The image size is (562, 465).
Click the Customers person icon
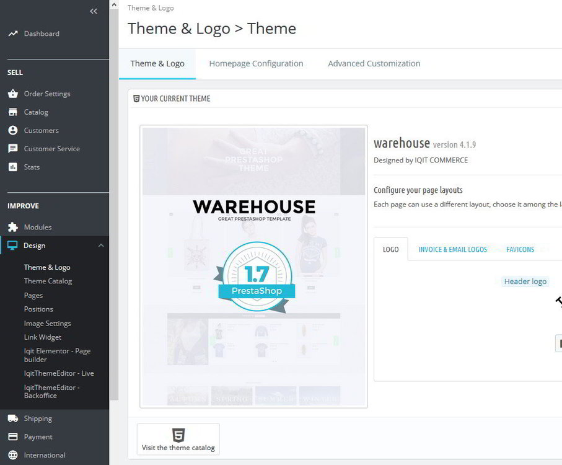click(x=13, y=130)
